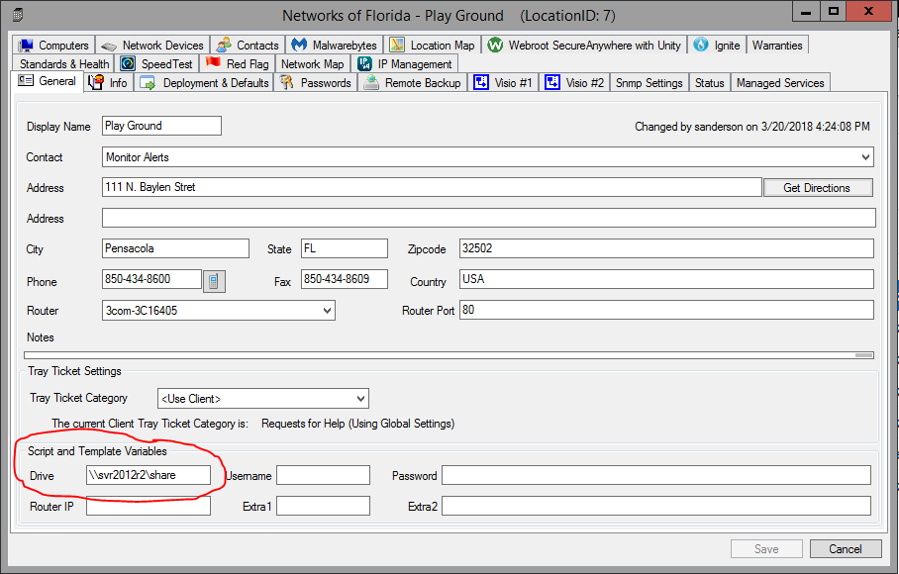Click the Get Directions button
The height and width of the screenshot is (574, 899).
click(817, 188)
